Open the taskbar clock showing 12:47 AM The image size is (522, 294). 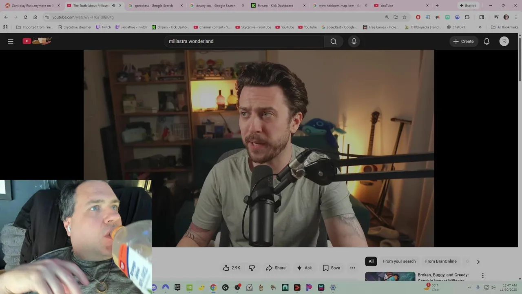pos(510,287)
